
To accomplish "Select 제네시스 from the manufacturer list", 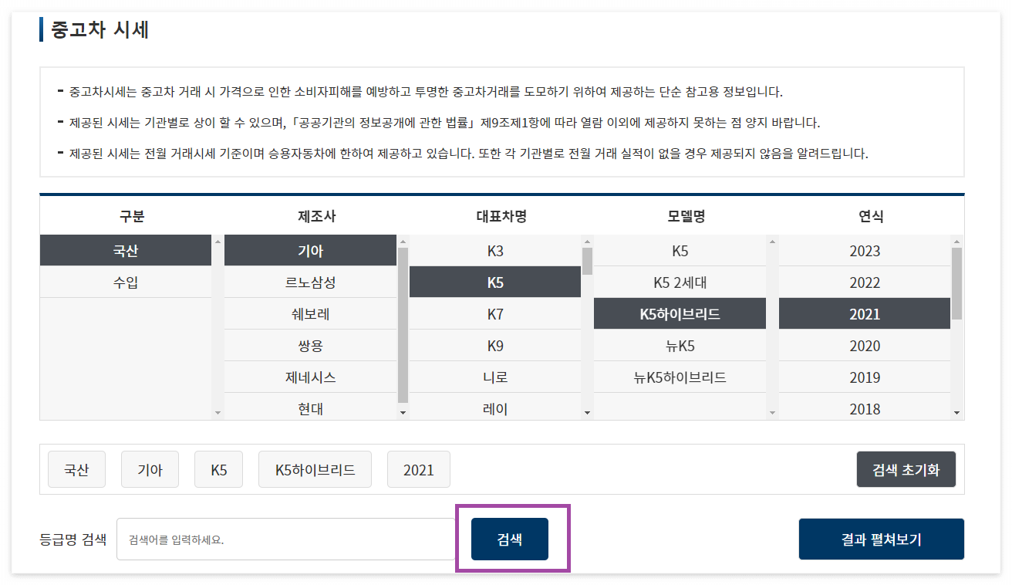I will click(x=310, y=377).
